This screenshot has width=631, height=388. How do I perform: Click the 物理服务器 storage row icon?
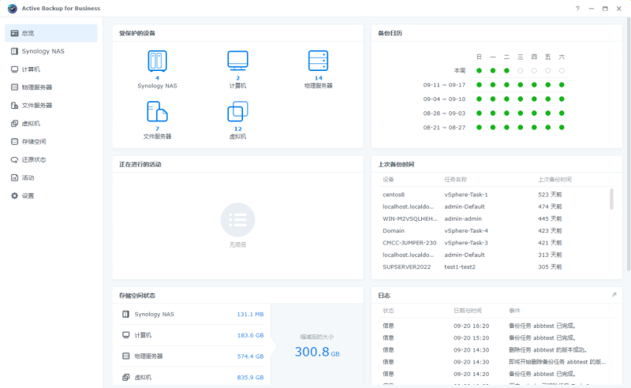[x=126, y=356]
